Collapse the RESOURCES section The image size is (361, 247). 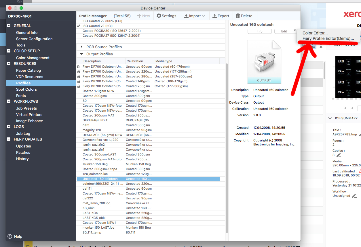[x=9, y=63]
